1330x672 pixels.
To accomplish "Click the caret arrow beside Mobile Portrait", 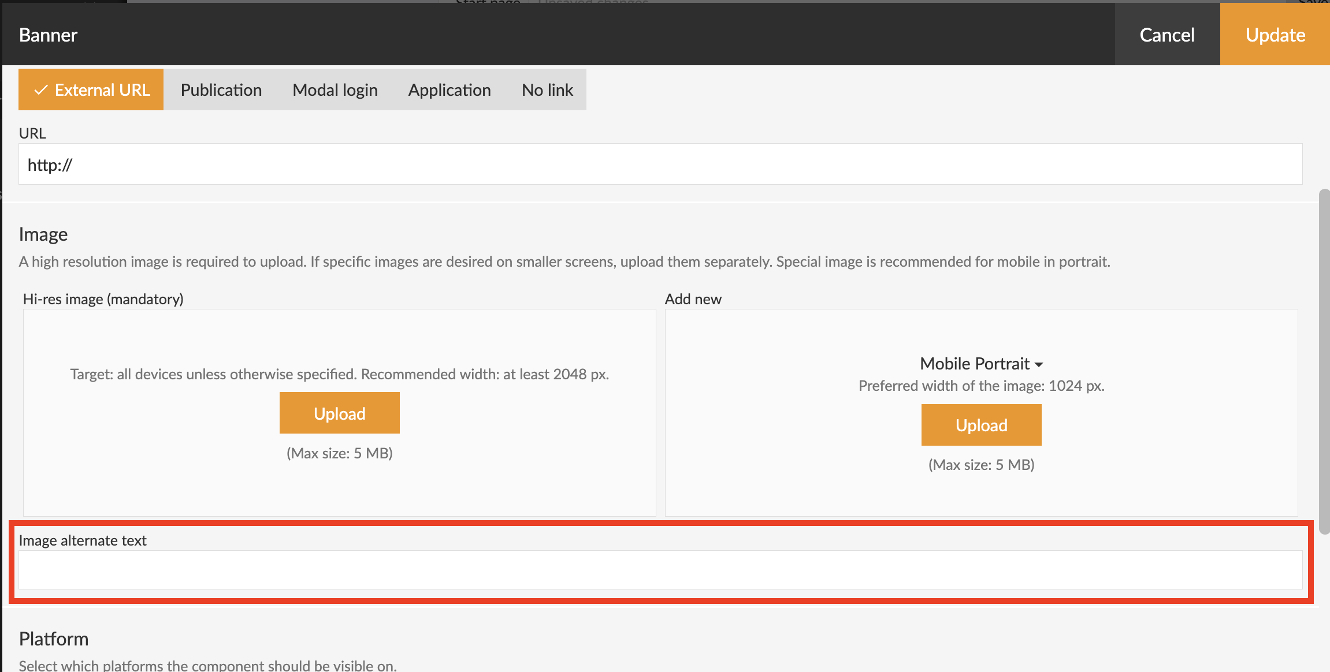I will pos(1039,365).
